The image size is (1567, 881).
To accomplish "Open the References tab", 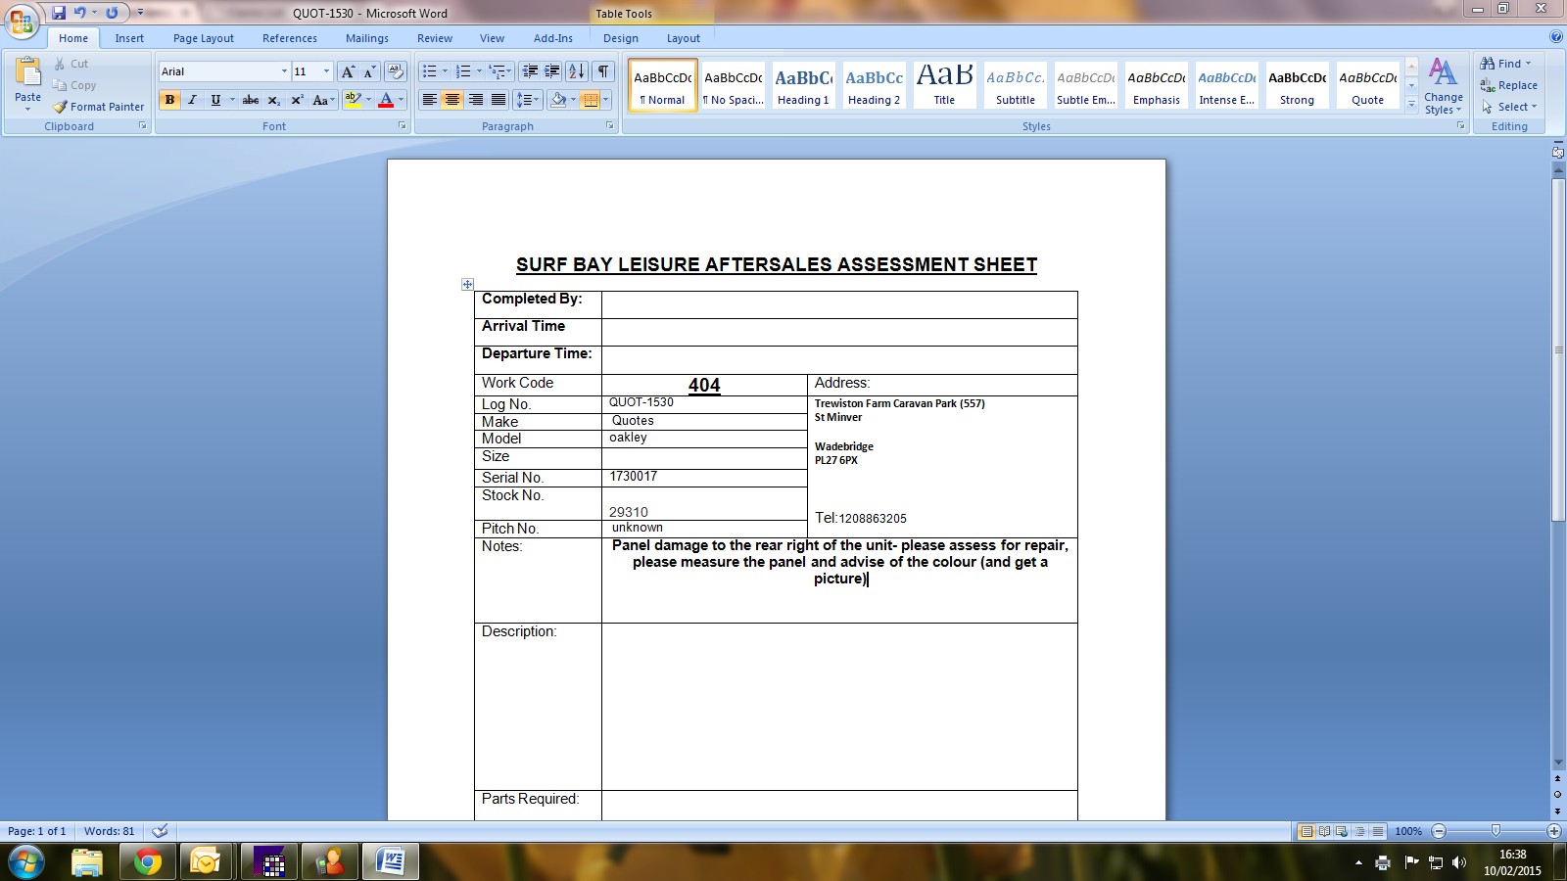I will tap(290, 38).
